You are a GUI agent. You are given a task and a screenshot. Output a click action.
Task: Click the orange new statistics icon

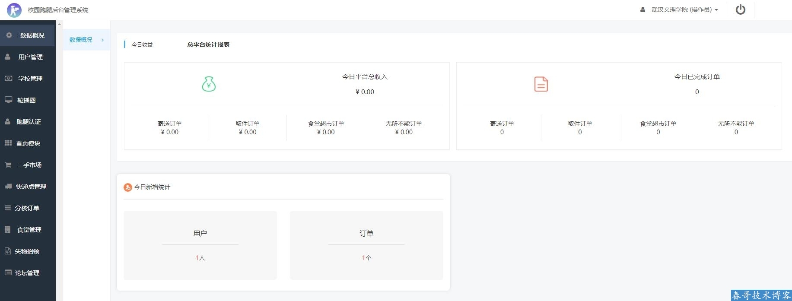[127, 187]
